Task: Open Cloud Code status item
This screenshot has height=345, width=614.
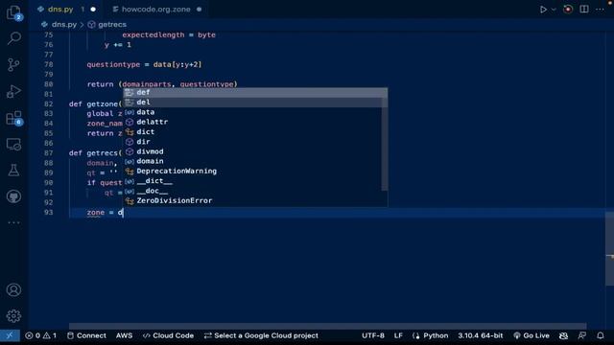Action: pyautogui.click(x=168, y=335)
